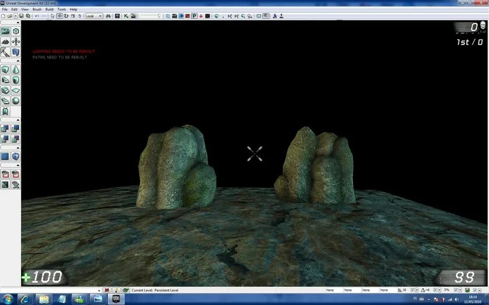Select Mesh paint brush mode
This screenshot has height=305, width=489.
[x=5, y=52]
